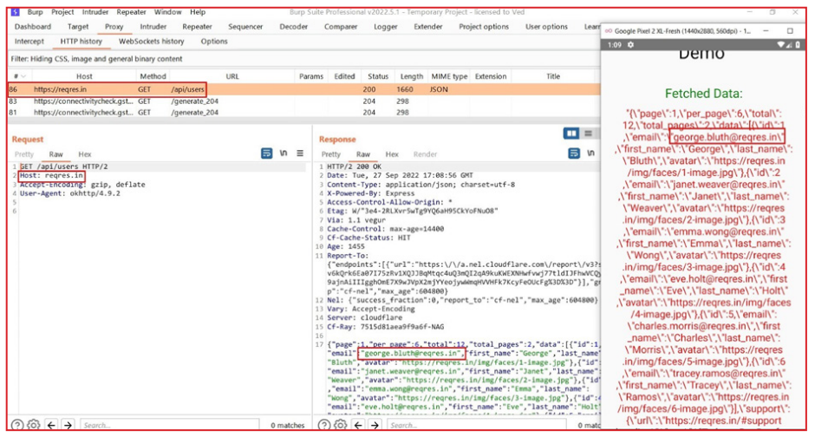Go to previous match arrow in Response search

pos(358,425)
